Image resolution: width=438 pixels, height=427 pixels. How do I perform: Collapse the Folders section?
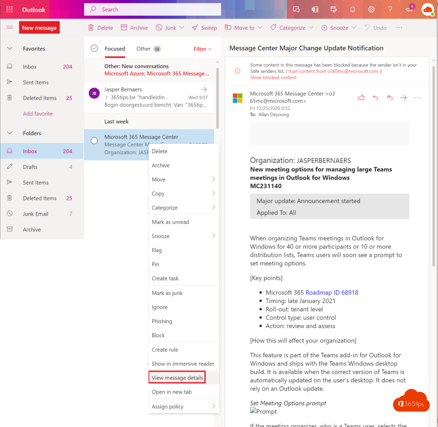click(x=9, y=133)
